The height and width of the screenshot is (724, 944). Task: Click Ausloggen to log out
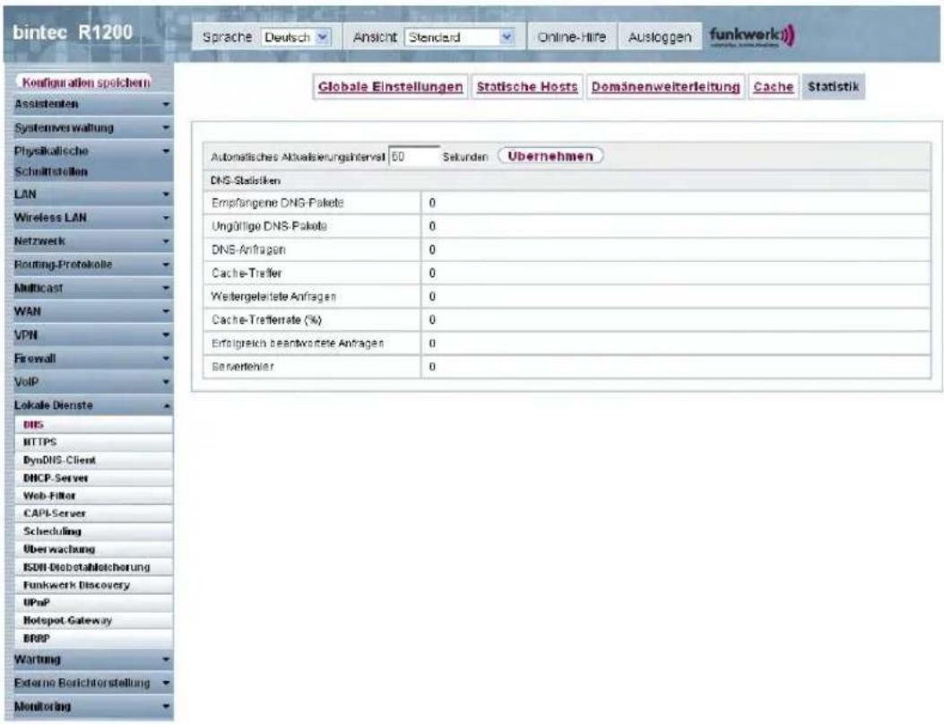click(x=660, y=38)
